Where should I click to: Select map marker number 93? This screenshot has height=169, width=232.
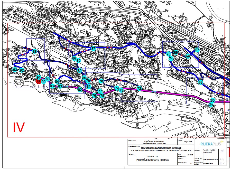point(15,70)
